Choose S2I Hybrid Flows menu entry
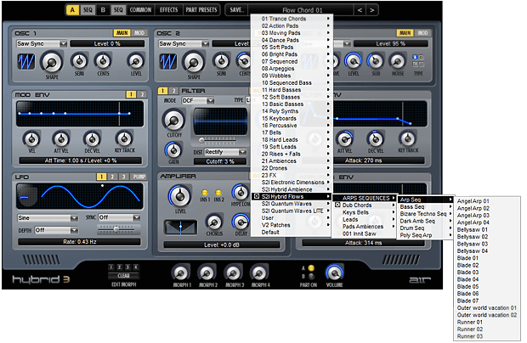Screen dimensions: 527x343 click(292, 197)
